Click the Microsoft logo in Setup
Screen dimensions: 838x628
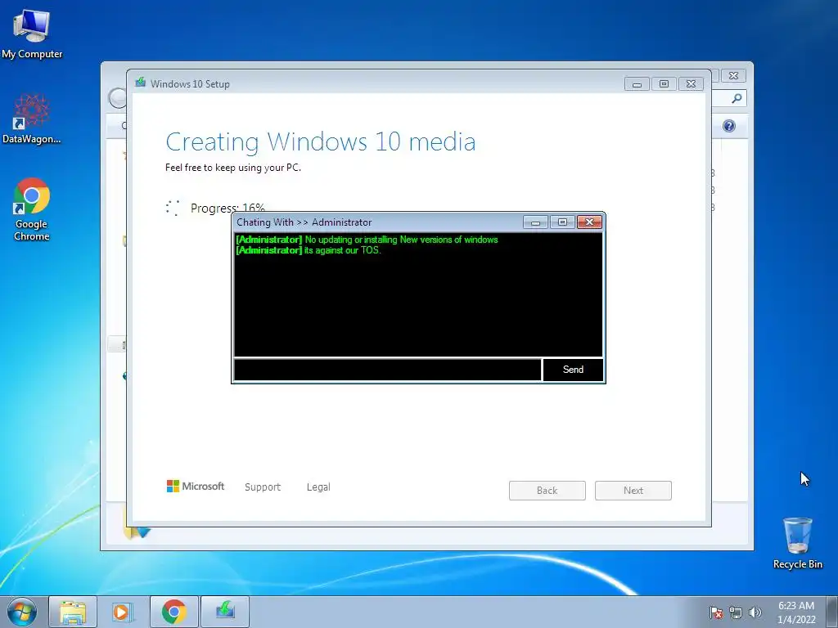tap(196, 486)
